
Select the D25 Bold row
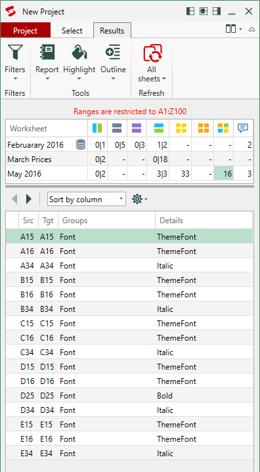[129, 396]
